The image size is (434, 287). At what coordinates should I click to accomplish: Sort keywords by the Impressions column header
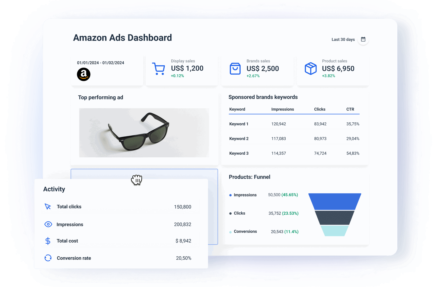click(x=282, y=109)
